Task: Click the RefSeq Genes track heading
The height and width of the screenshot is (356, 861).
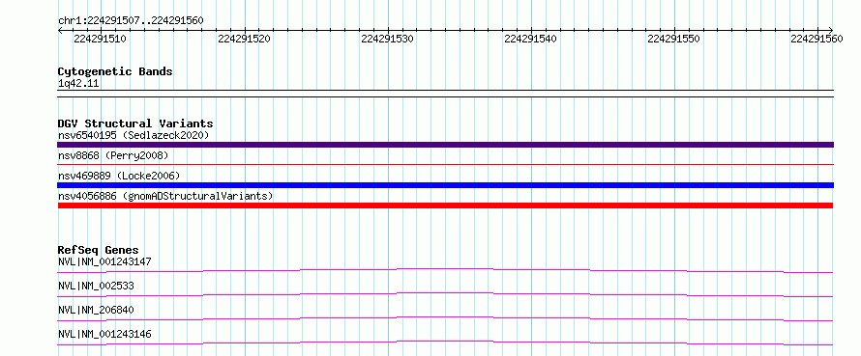Action: [99, 250]
